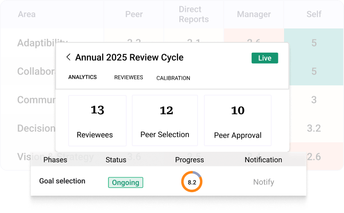Click the Ongoing status badge
Screen dimensions: 344x213
[x=126, y=182]
